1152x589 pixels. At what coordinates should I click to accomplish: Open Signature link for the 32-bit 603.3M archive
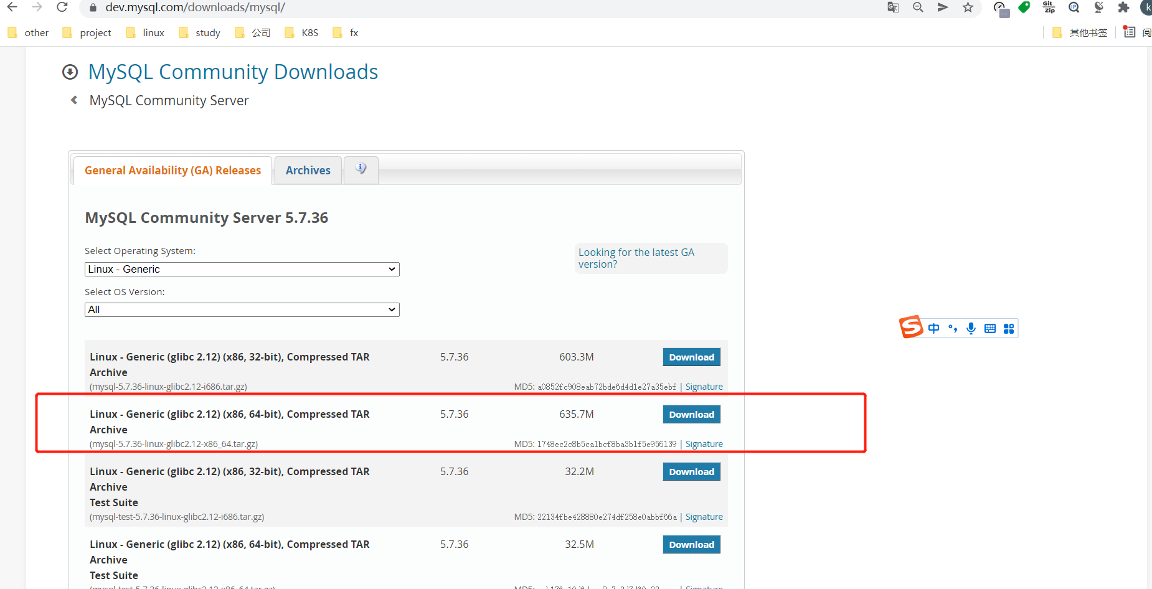click(x=704, y=387)
